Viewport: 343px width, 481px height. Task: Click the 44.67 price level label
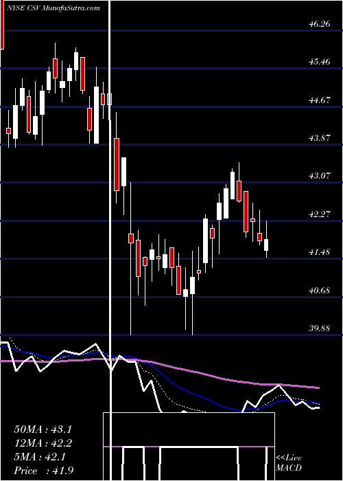tap(320, 100)
